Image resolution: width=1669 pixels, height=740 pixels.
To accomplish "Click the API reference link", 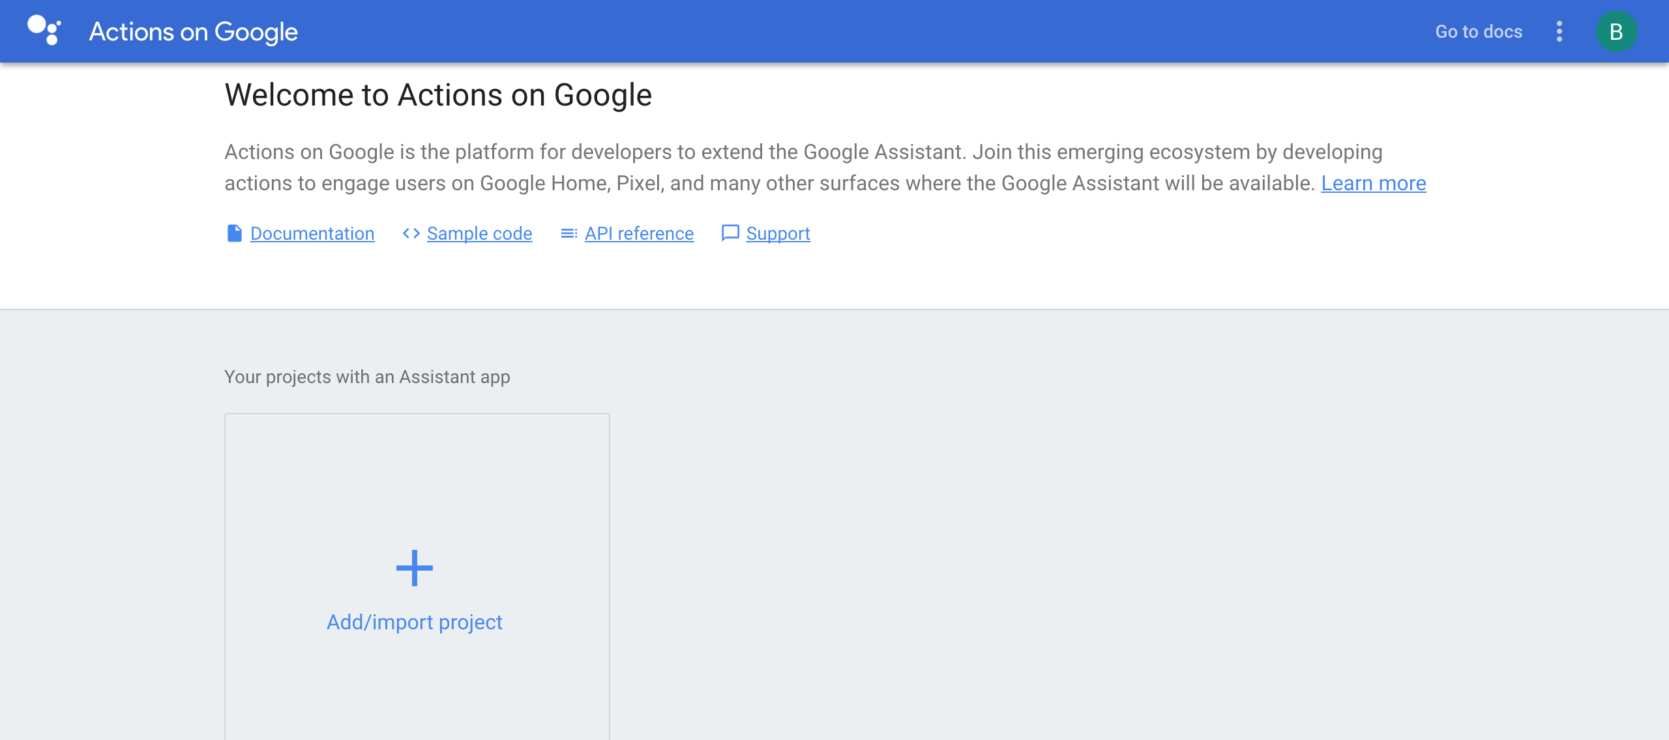I will [639, 233].
